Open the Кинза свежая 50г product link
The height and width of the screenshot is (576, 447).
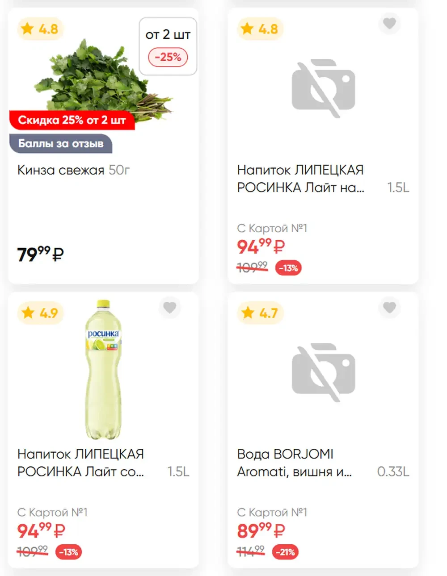tap(73, 170)
